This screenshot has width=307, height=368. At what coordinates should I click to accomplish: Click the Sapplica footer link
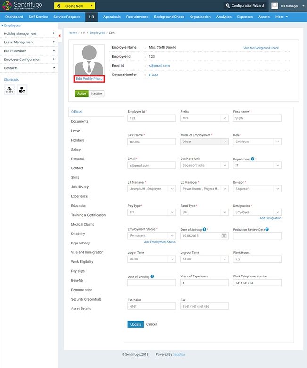[x=179, y=354]
